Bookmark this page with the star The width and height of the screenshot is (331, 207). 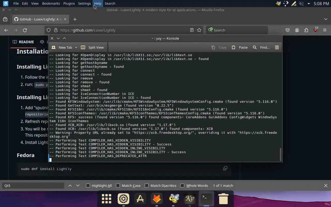click(x=199, y=30)
